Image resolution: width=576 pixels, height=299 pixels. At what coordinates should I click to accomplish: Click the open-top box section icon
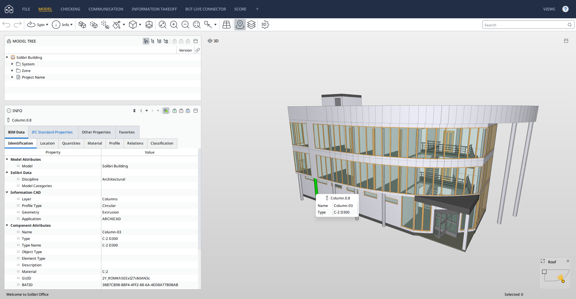(149, 25)
